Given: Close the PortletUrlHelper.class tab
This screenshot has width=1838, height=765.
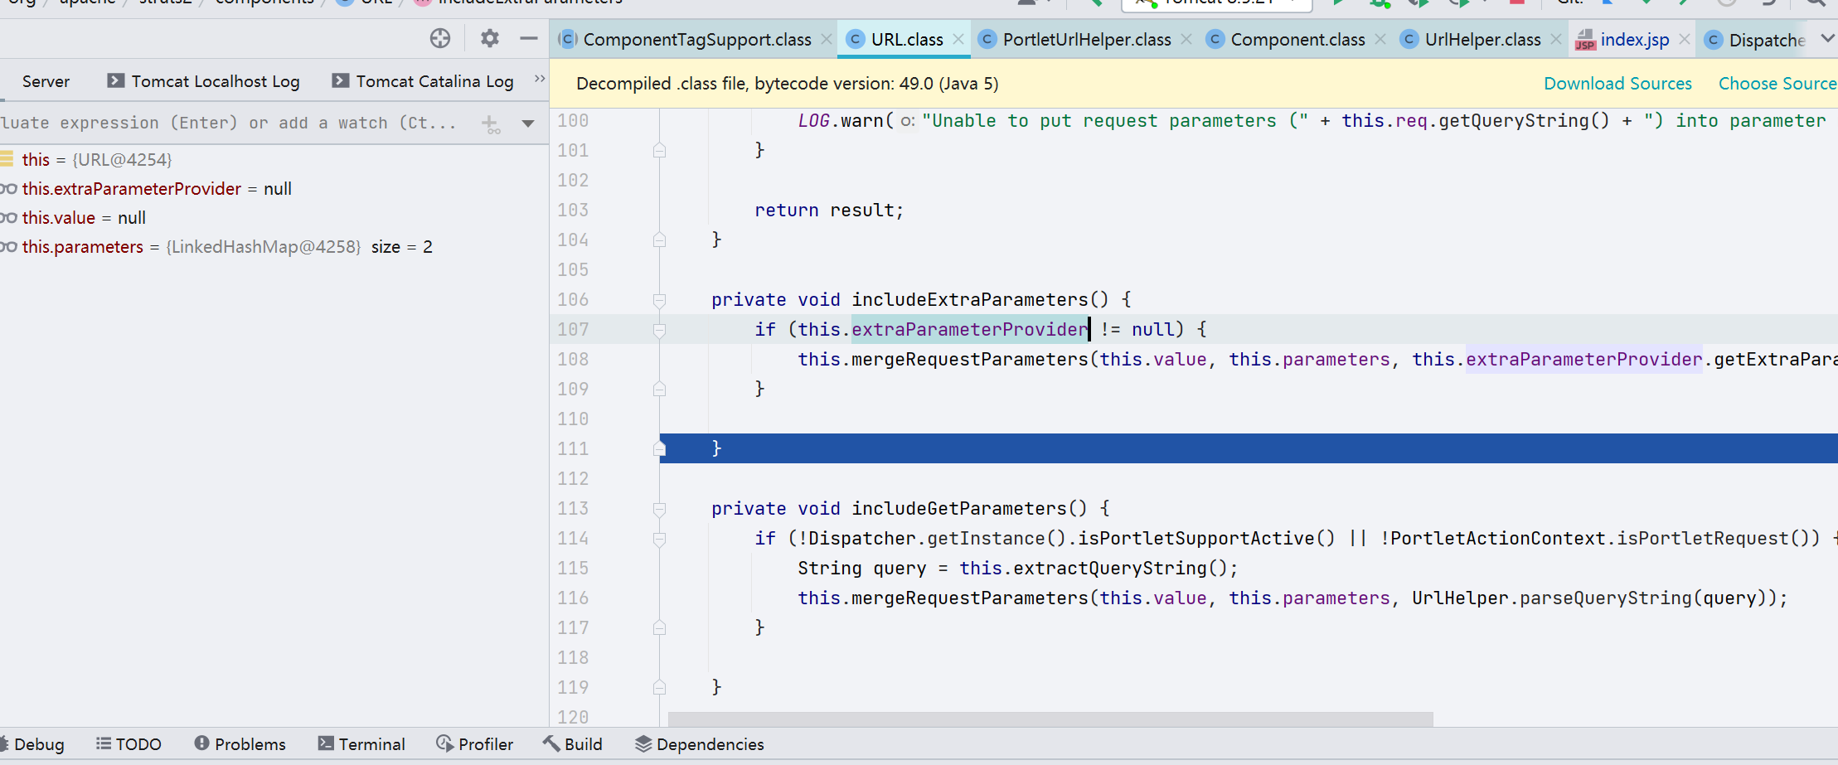Looking at the screenshot, I should [1186, 39].
